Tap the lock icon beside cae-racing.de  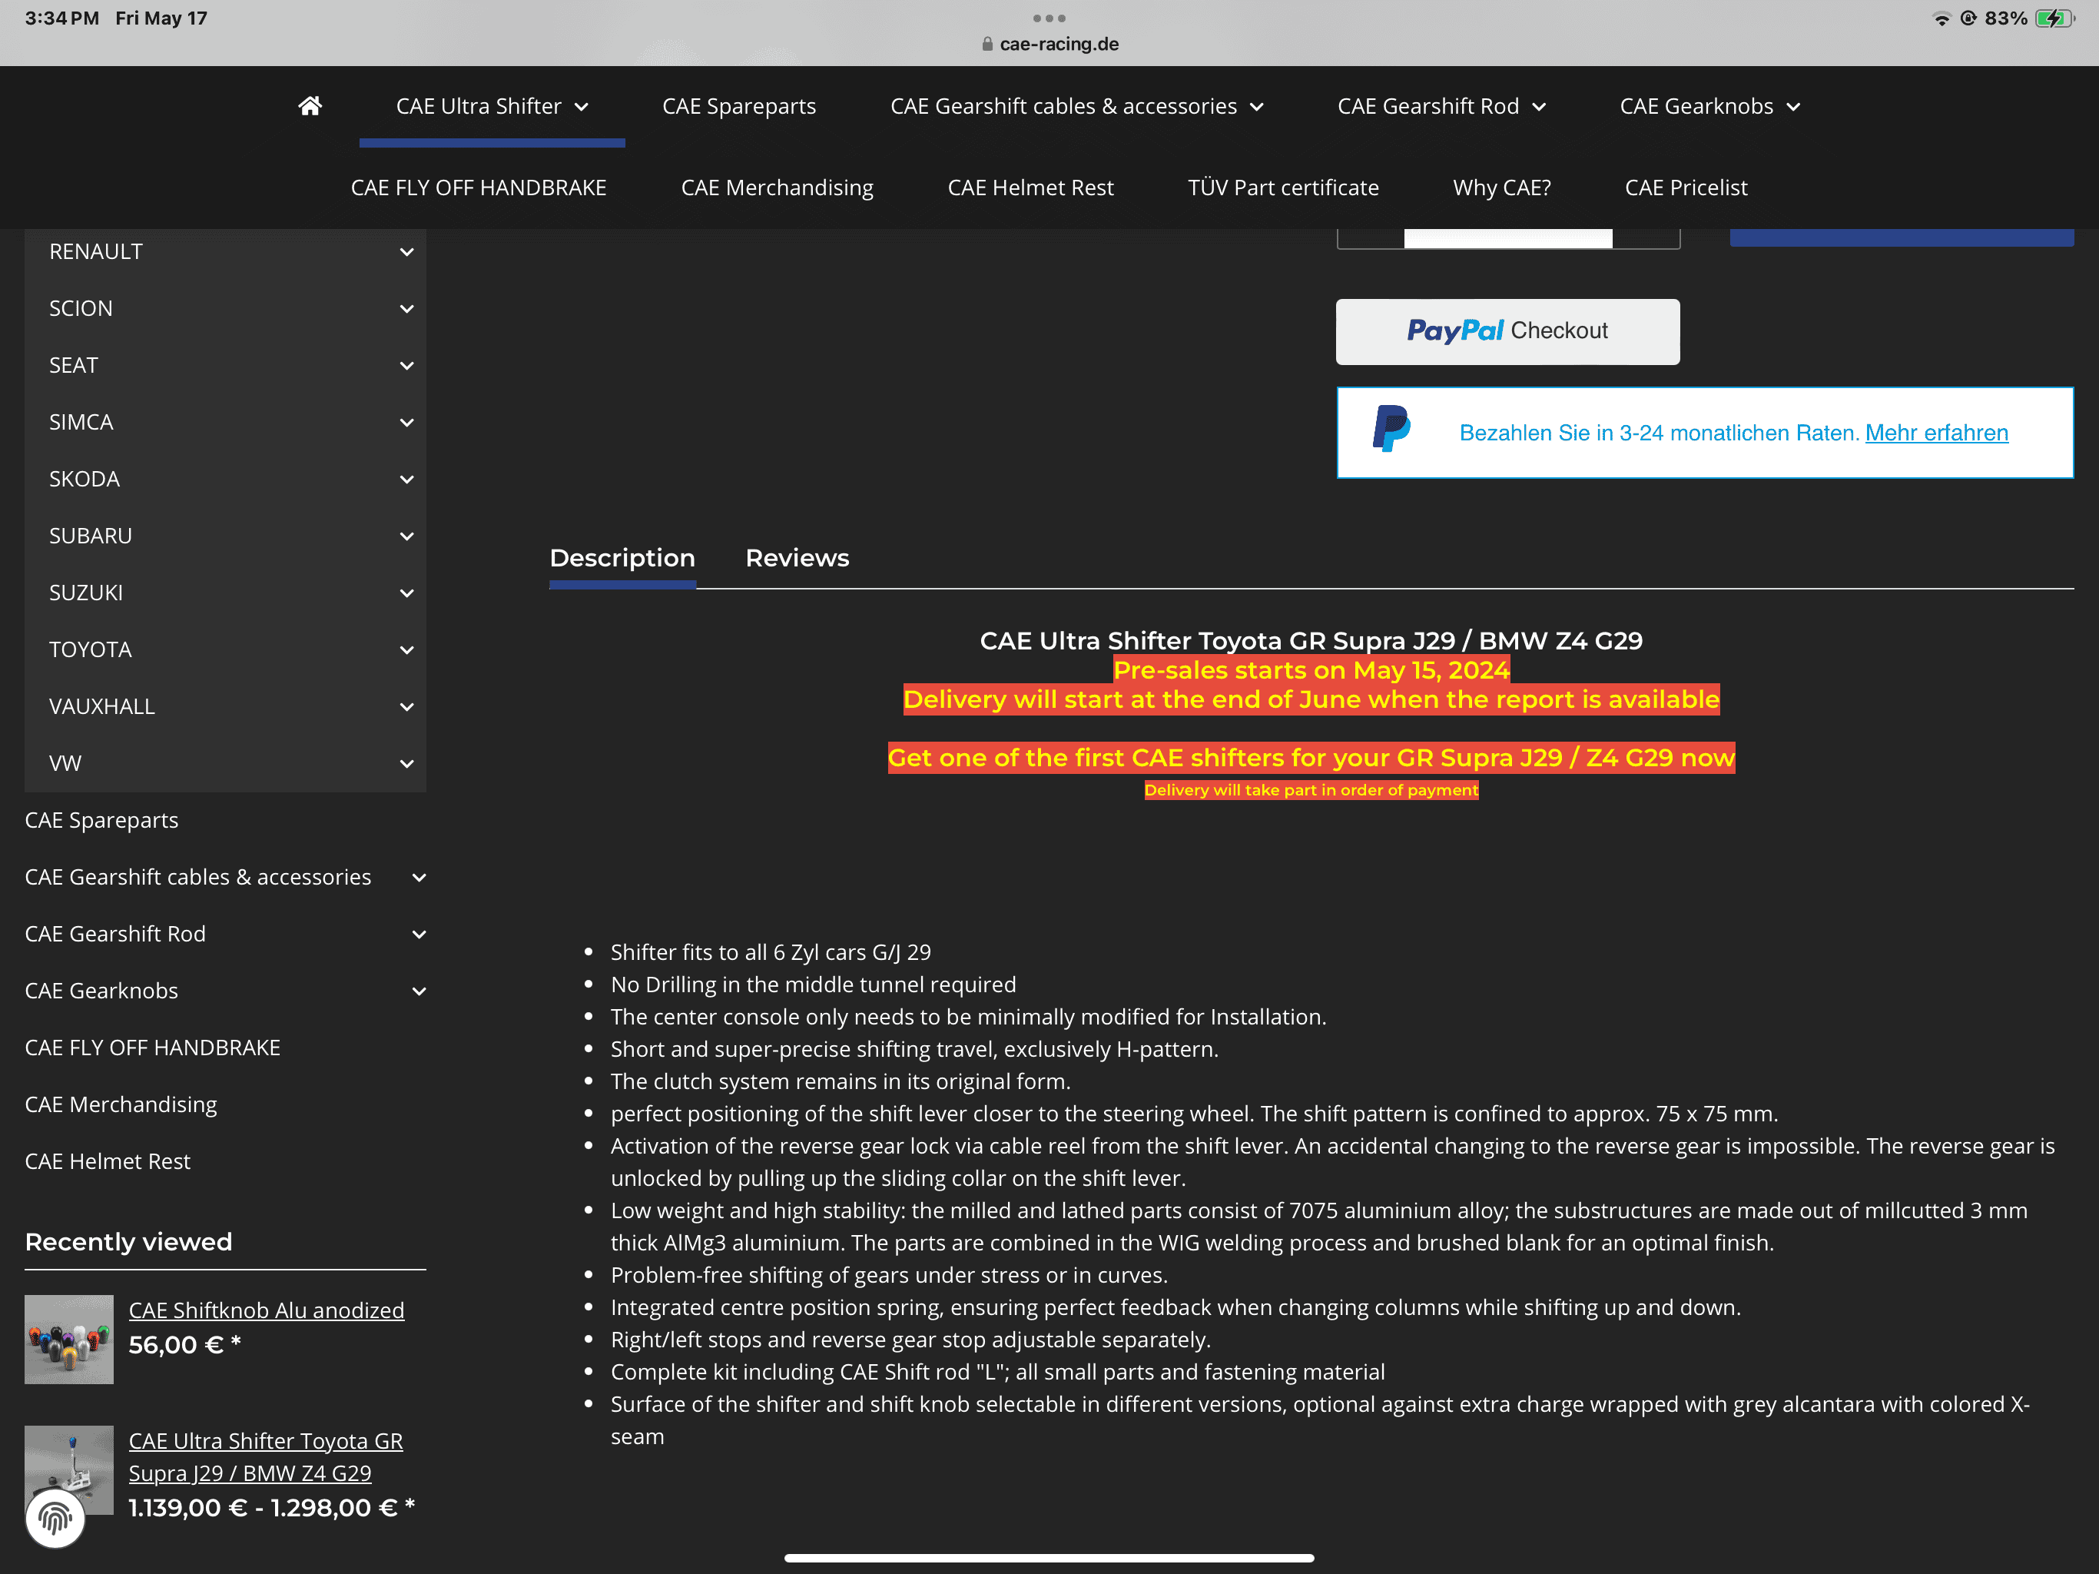pyautogui.click(x=986, y=44)
